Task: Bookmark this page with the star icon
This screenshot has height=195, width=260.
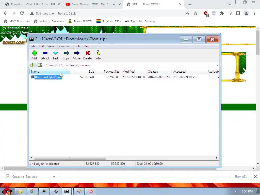Action: [x=196, y=13]
